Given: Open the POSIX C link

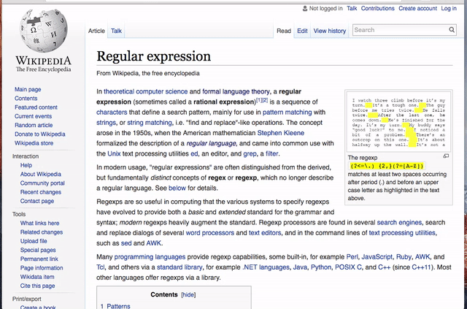Looking at the screenshot, I should tap(348, 267).
